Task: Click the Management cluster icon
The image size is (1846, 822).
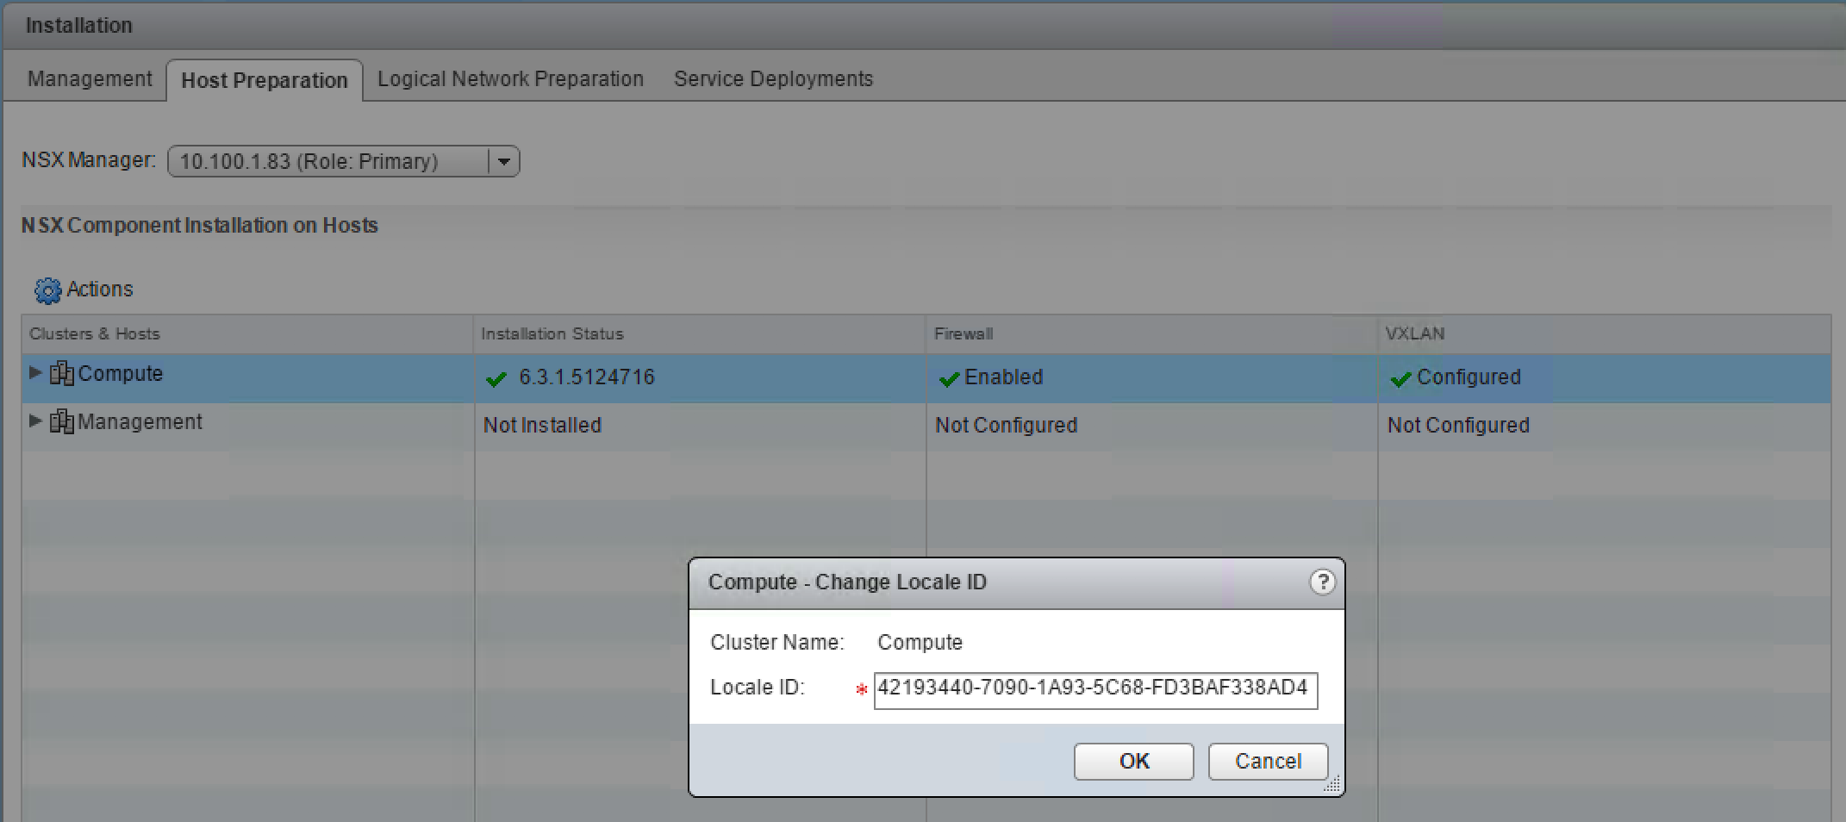Action: coord(61,422)
